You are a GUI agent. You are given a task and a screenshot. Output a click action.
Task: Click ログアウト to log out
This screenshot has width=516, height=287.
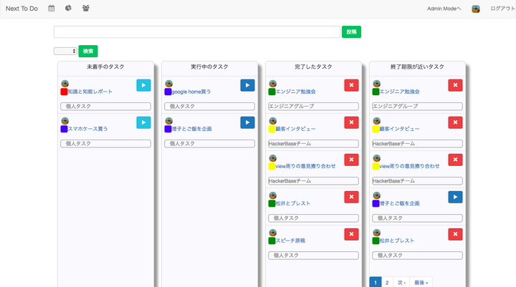tap(502, 9)
